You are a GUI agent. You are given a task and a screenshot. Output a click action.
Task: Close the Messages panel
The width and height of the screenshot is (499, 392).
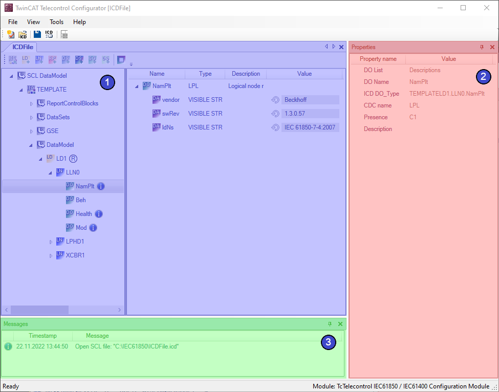tap(340, 324)
